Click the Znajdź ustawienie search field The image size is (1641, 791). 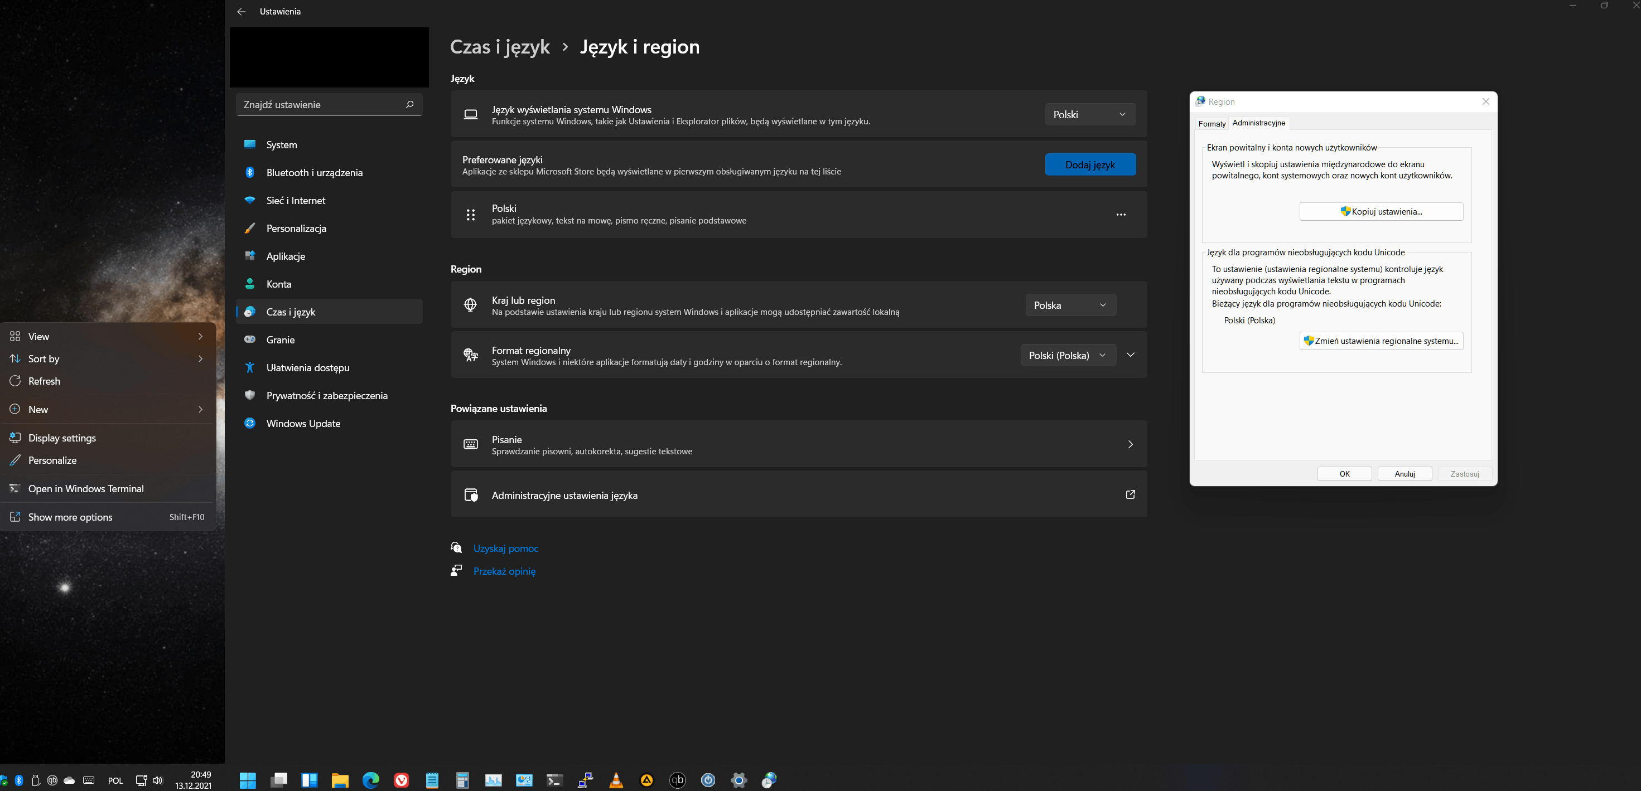(x=318, y=104)
